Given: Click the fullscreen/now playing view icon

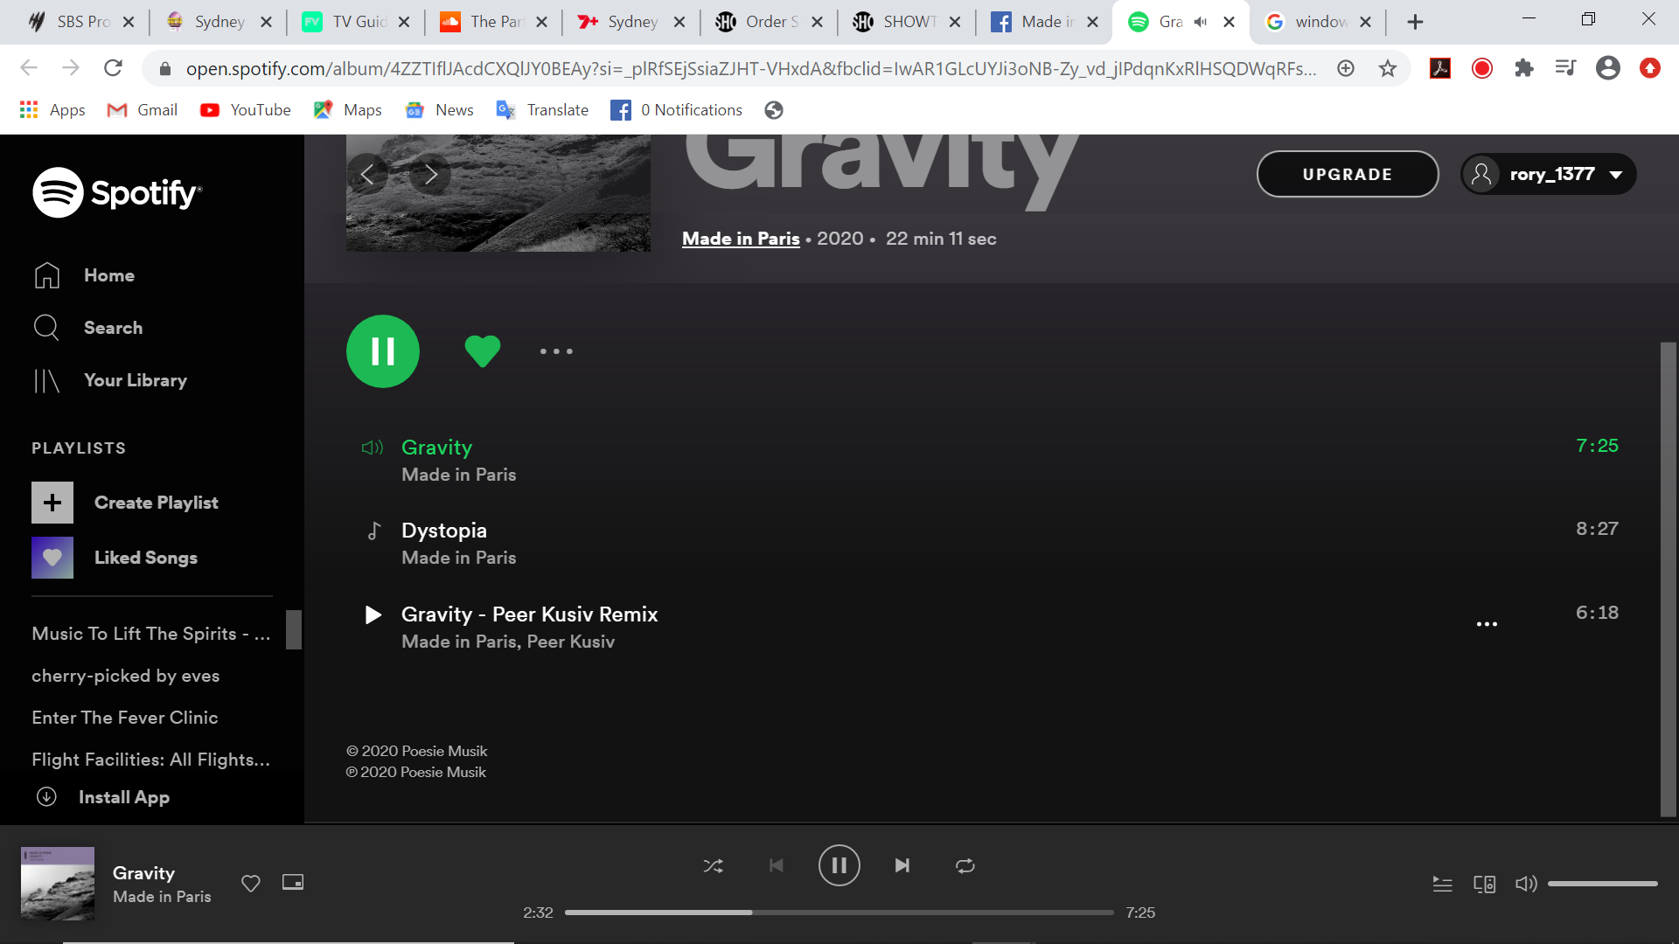Looking at the screenshot, I should [293, 882].
